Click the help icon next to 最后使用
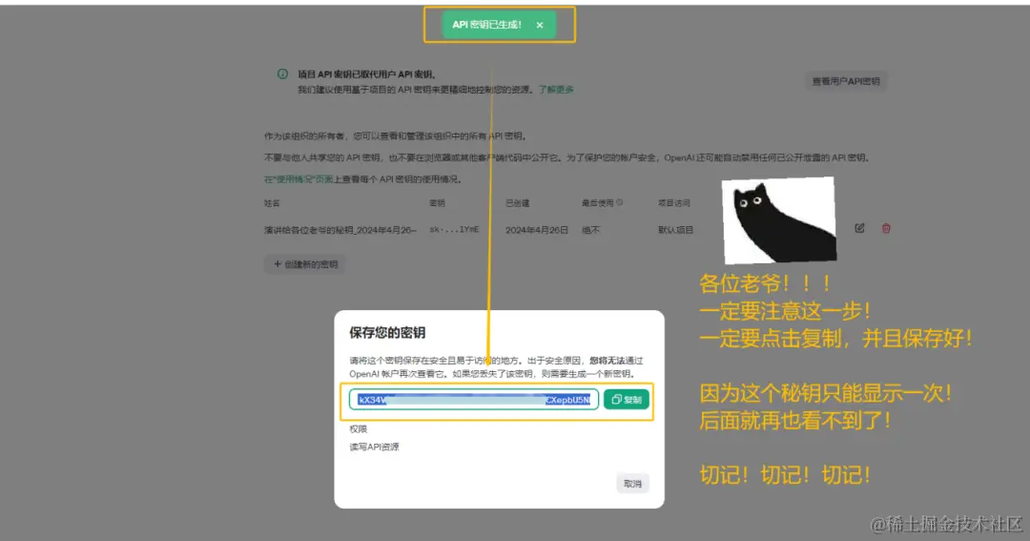This screenshot has height=541, width=1030. (620, 202)
